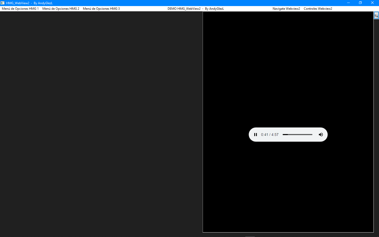Screen dimensions: 379x237
Task: Open Menú de Opciones HMG 1
Action: coord(20,9)
